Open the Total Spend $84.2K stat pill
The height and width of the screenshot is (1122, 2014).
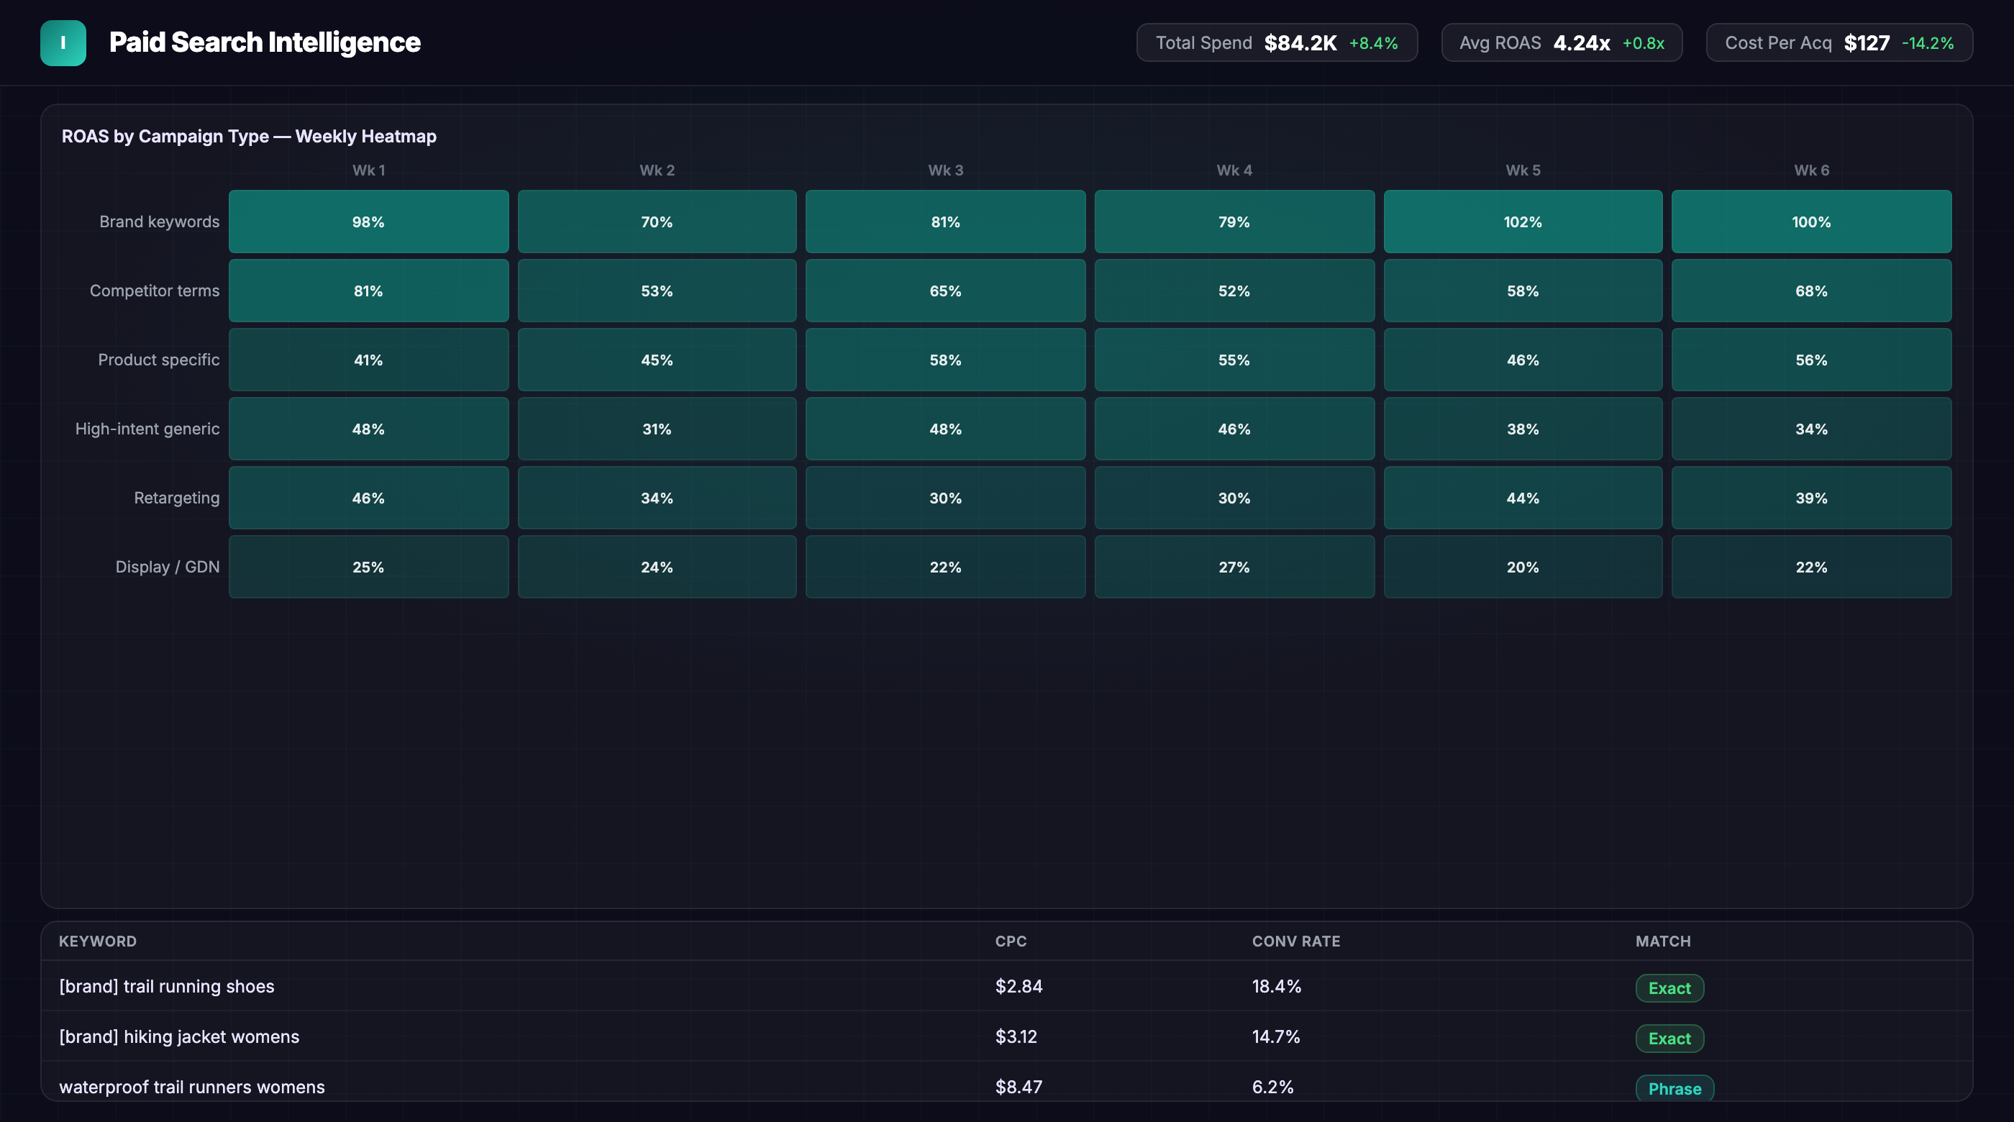(1277, 43)
